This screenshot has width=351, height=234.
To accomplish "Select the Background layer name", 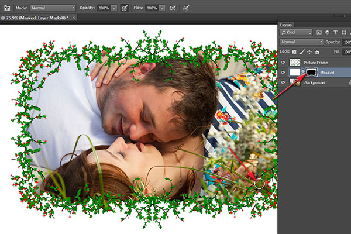I will (314, 83).
